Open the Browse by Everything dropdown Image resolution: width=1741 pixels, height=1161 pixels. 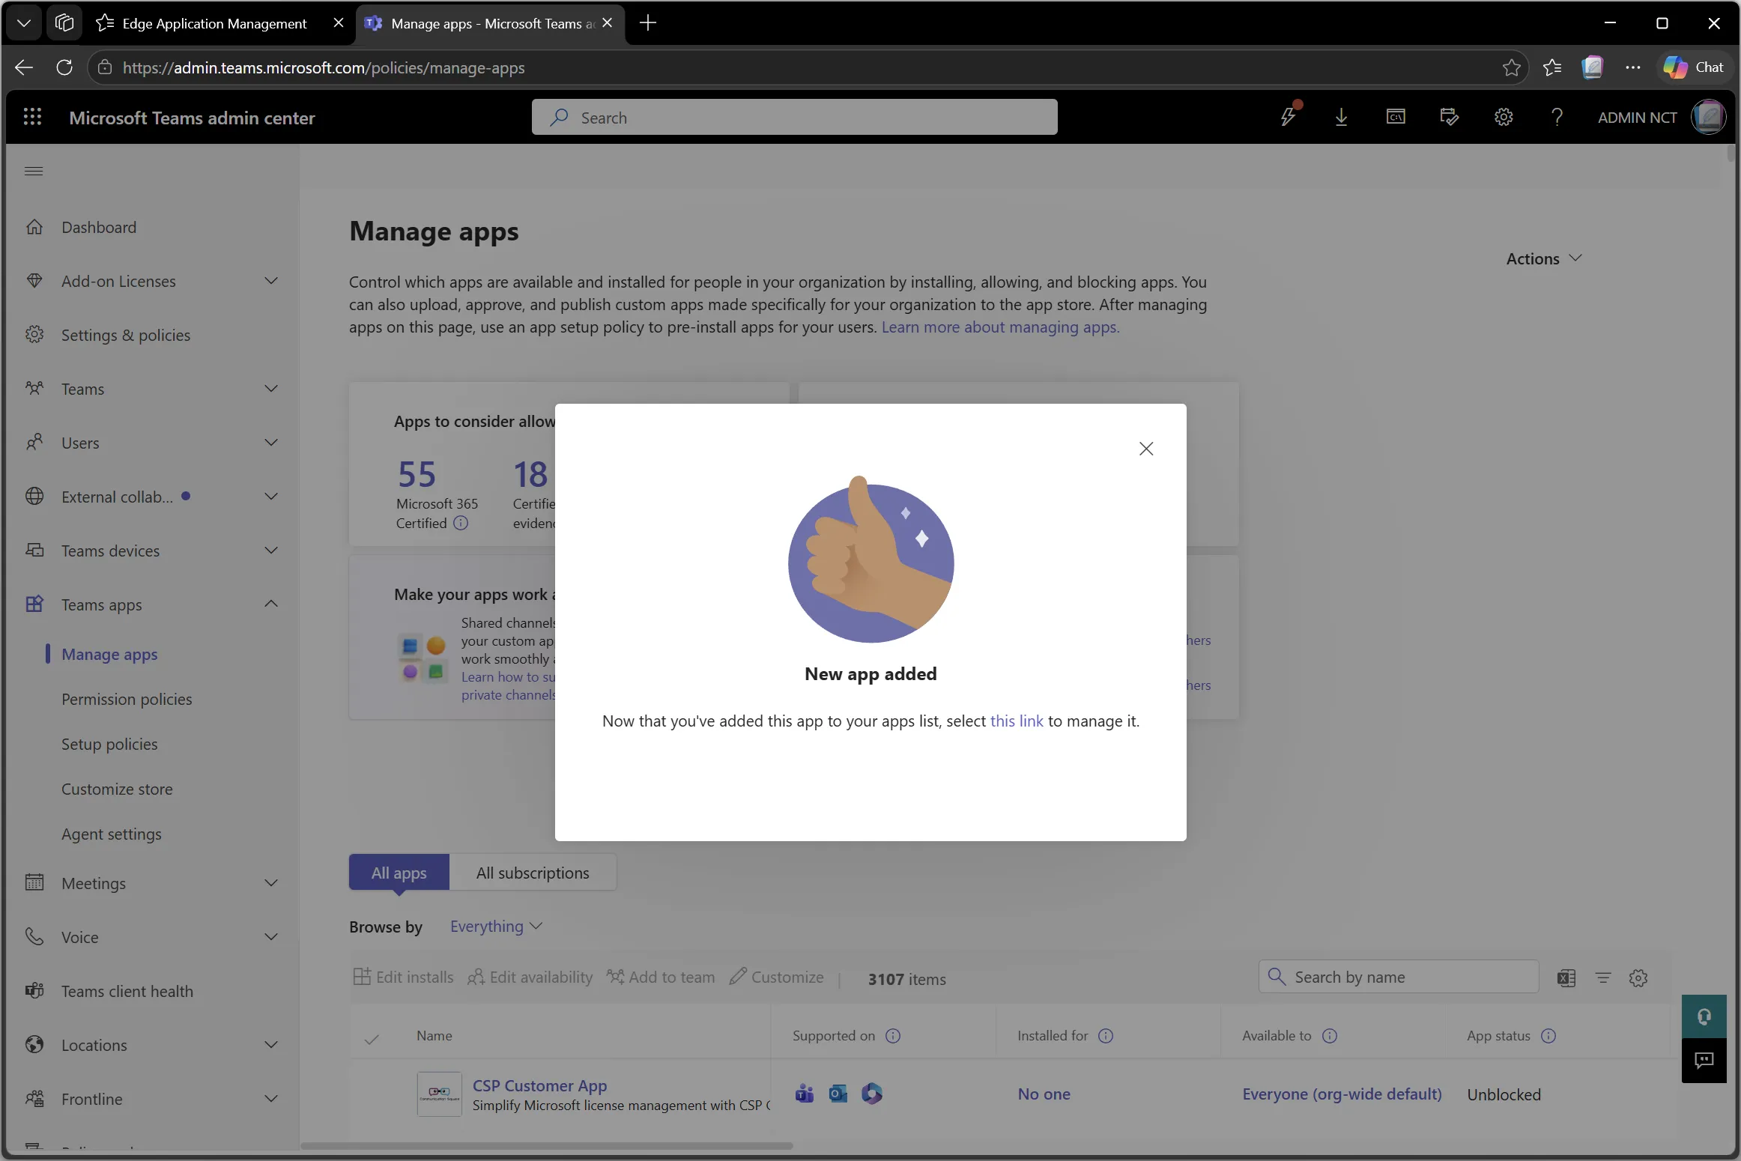point(496,927)
